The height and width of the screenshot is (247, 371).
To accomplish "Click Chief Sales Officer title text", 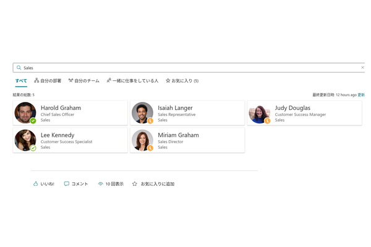I will tap(58, 114).
